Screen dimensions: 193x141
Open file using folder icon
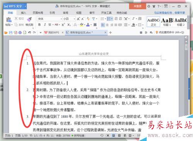click(6, 32)
